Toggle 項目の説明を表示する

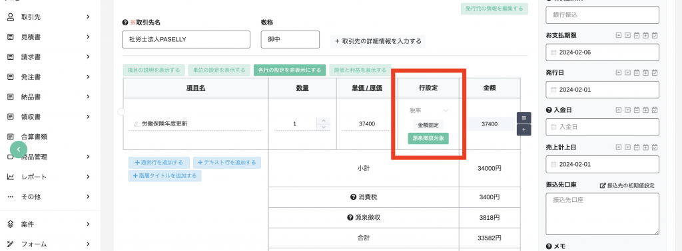(x=154, y=70)
